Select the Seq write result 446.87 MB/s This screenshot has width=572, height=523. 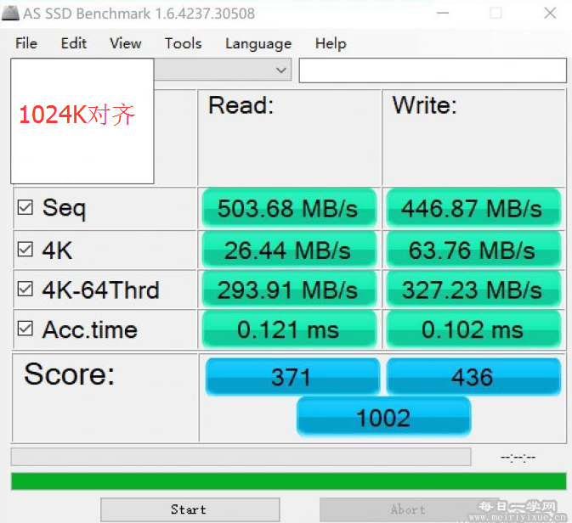point(473,208)
